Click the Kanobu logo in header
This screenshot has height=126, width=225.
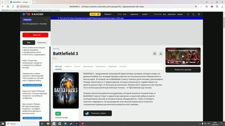[33, 14]
